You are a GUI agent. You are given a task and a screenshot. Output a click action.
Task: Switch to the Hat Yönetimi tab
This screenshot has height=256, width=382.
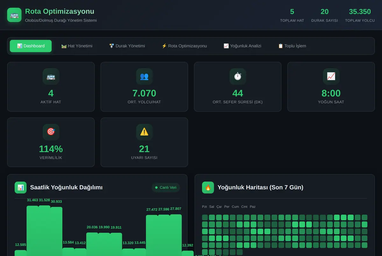tap(77, 46)
